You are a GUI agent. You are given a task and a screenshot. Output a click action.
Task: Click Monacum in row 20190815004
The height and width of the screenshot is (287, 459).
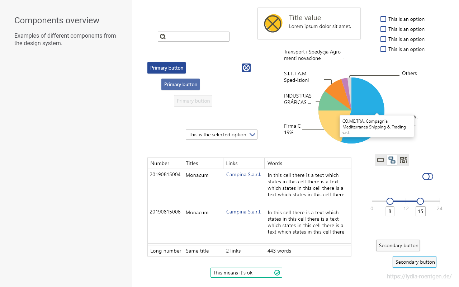(197, 175)
